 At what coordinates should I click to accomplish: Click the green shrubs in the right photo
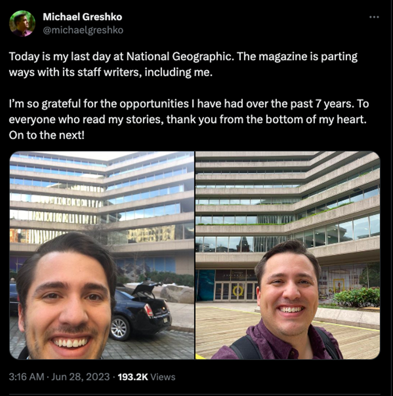356,297
